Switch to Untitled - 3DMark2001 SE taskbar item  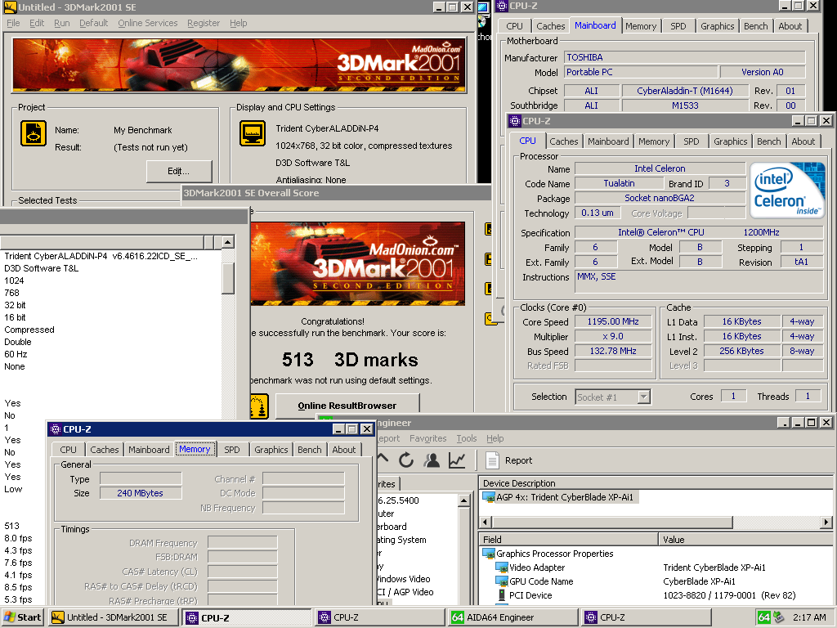[x=114, y=617]
